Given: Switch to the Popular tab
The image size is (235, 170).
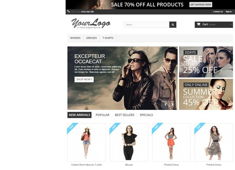Looking at the screenshot, I should [x=103, y=115].
